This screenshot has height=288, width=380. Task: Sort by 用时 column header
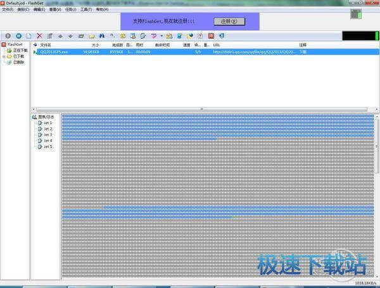(x=139, y=45)
